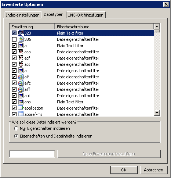Click the acs agent character icon

[21, 64]
